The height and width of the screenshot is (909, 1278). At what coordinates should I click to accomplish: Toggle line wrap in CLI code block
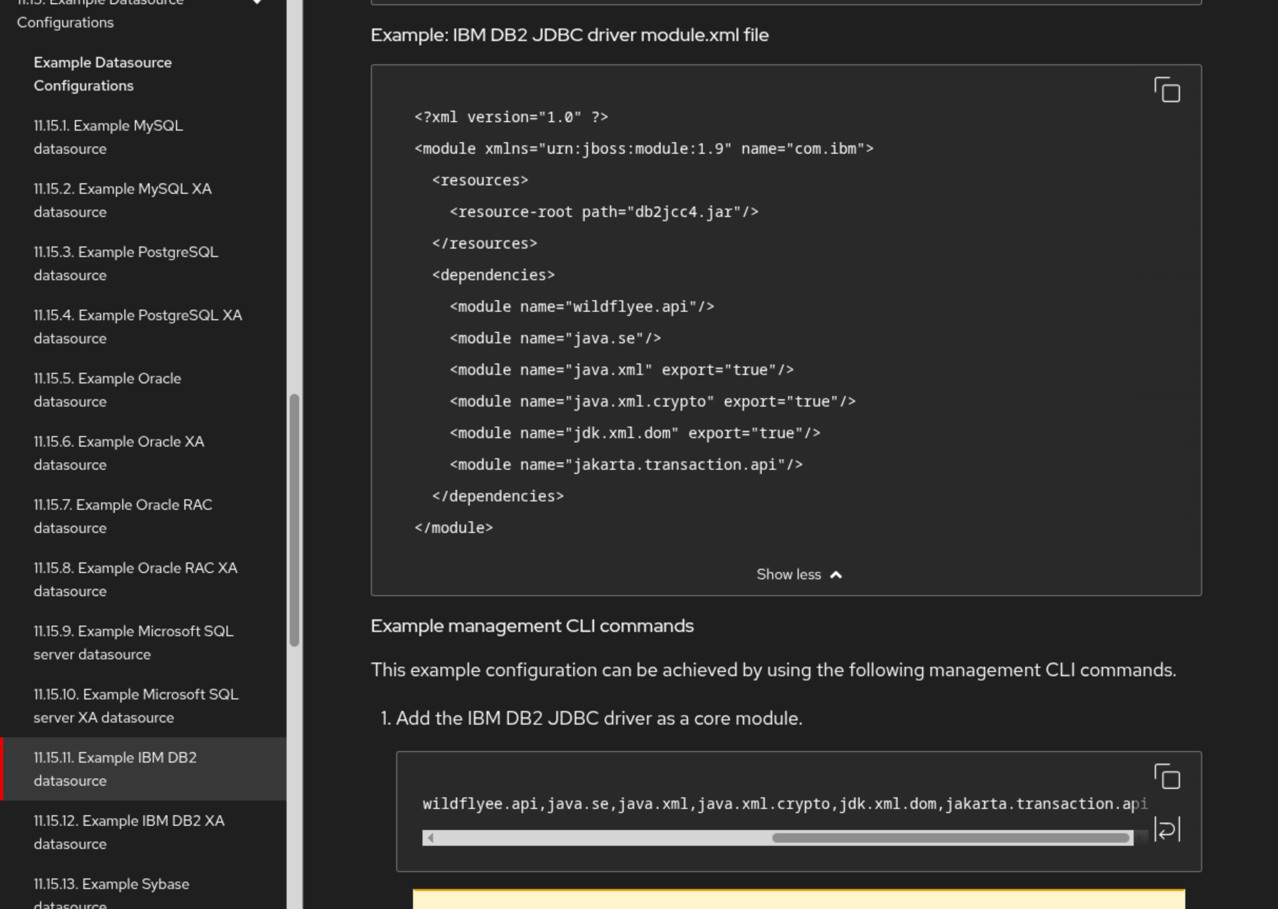coord(1167,829)
